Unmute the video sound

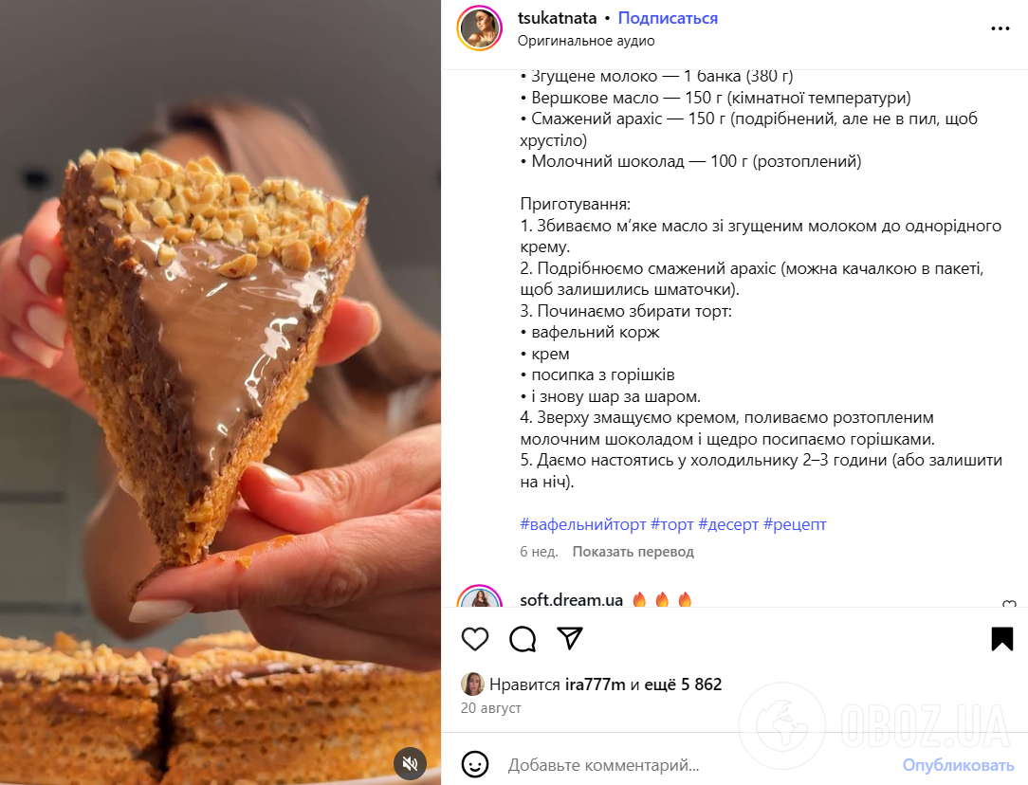pos(410,763)
